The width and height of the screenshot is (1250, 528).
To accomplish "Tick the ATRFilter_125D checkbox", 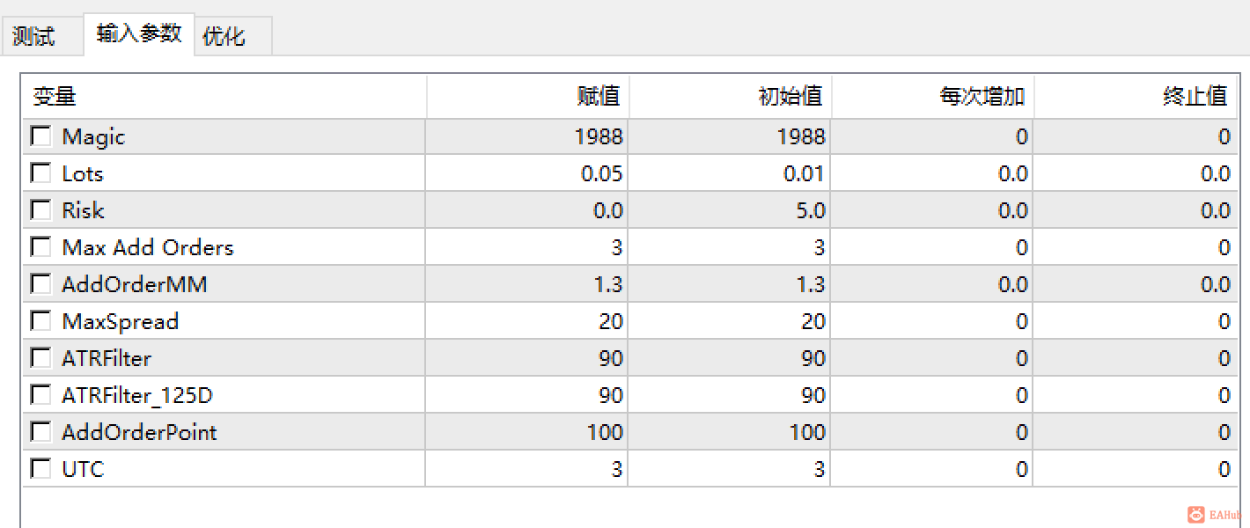I will point(40,395).
